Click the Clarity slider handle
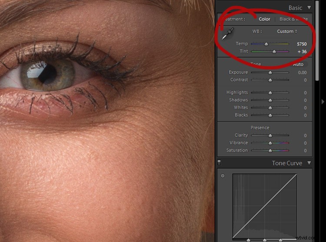Image resolution: width=326 pixels, height=242 pixels. (270, 136)
